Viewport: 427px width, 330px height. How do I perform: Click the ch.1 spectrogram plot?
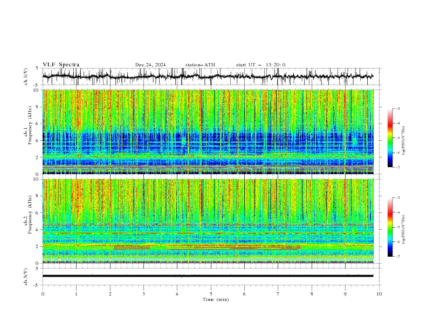208,132
